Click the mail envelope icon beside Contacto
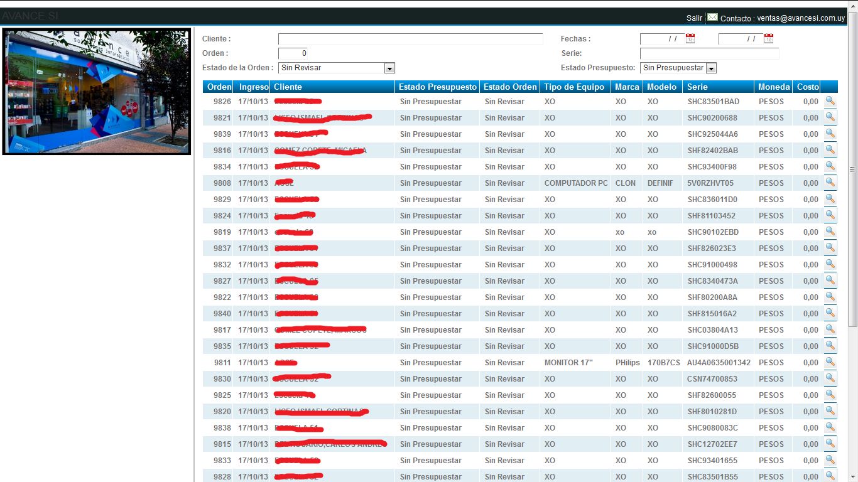858x482 pixels. (x=712, y=18)
